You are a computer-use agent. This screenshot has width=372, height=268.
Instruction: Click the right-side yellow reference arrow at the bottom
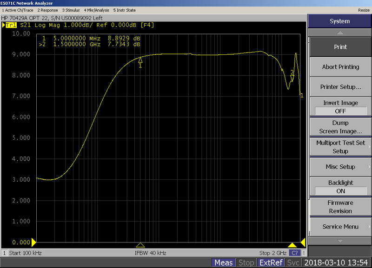[x=303, y=242]
